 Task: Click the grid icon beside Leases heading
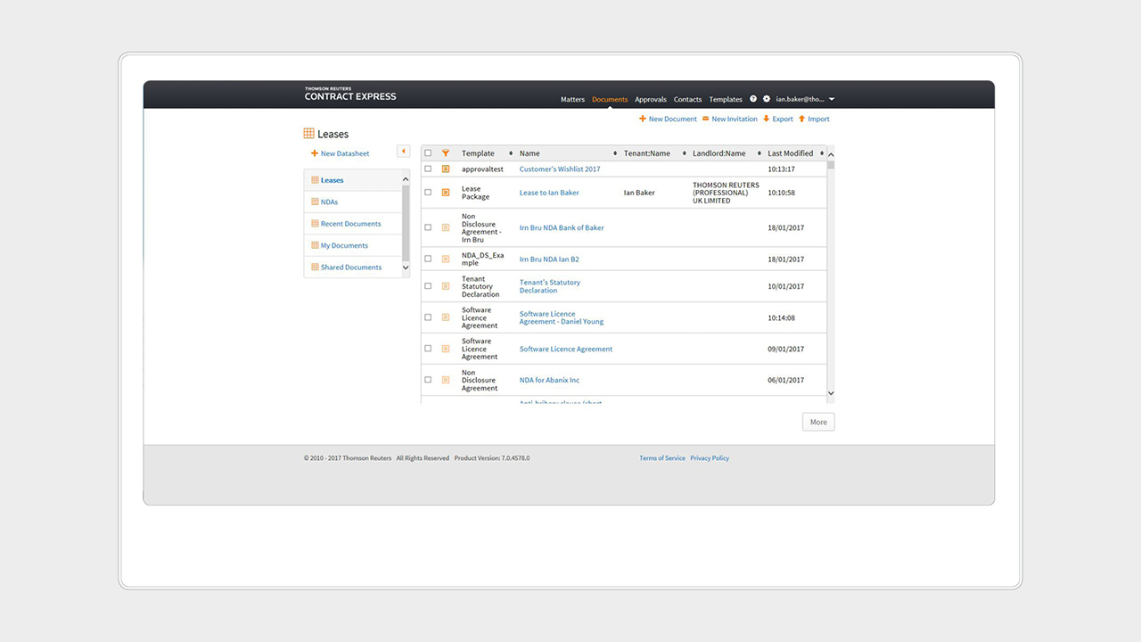(308, 134)
